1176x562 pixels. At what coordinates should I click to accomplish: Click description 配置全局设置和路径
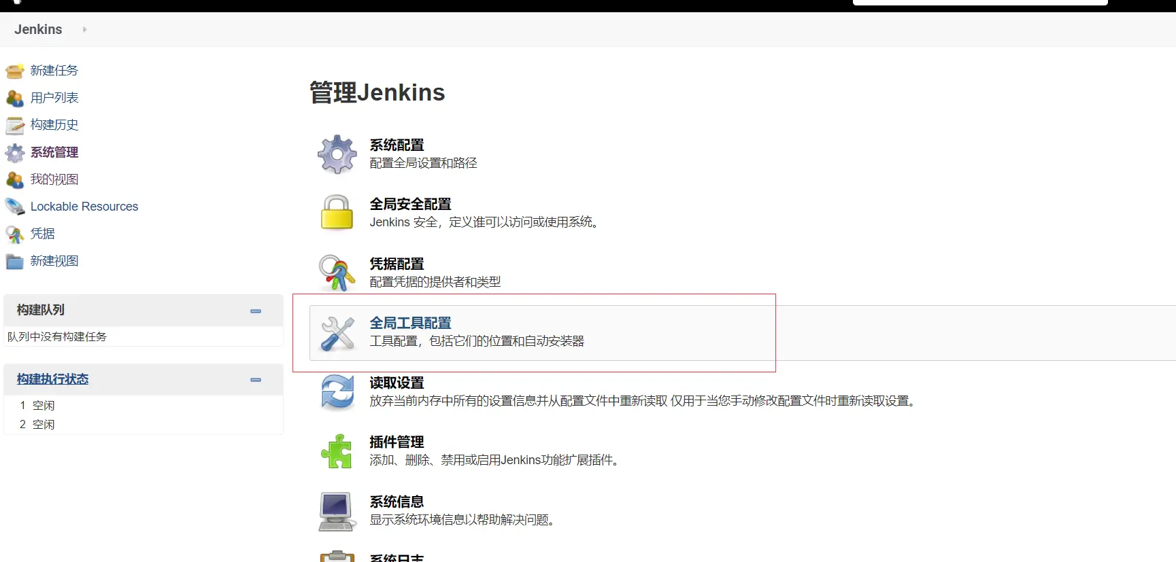[x=423, y=163]
